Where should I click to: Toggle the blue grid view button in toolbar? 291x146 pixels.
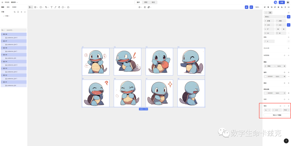click(x=247, y=7)
